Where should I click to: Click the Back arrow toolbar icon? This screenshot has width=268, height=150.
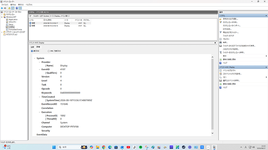(2, 8)
